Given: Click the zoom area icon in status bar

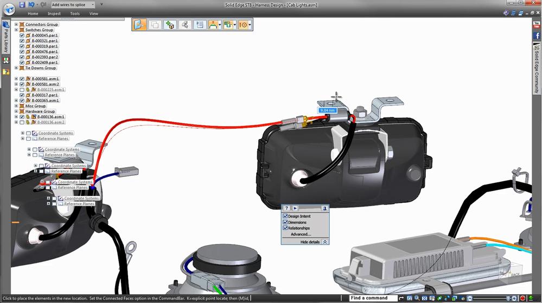Looking at the screenshot, I should tap(409, 298).
